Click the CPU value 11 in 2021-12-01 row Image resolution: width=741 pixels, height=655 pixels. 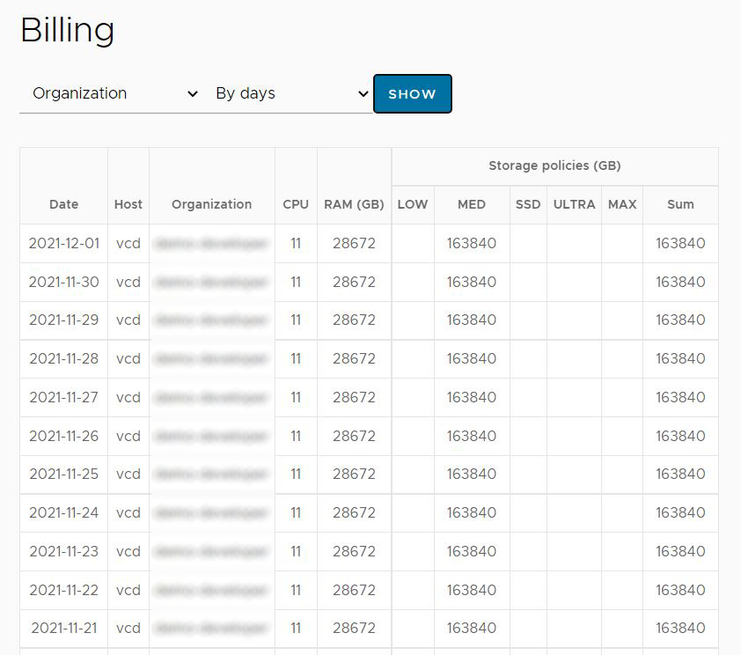[x=296, y=243]
